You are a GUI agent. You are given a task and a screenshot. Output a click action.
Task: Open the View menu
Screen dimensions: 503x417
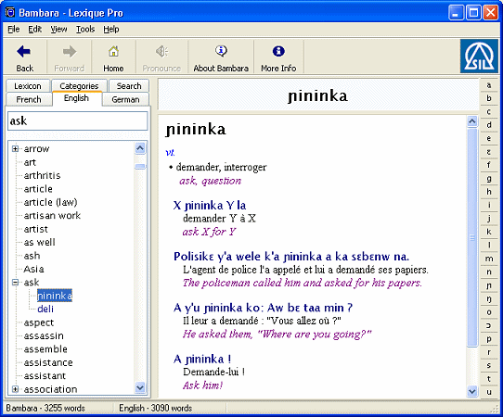pyautogui.click(x=58, y=30)
